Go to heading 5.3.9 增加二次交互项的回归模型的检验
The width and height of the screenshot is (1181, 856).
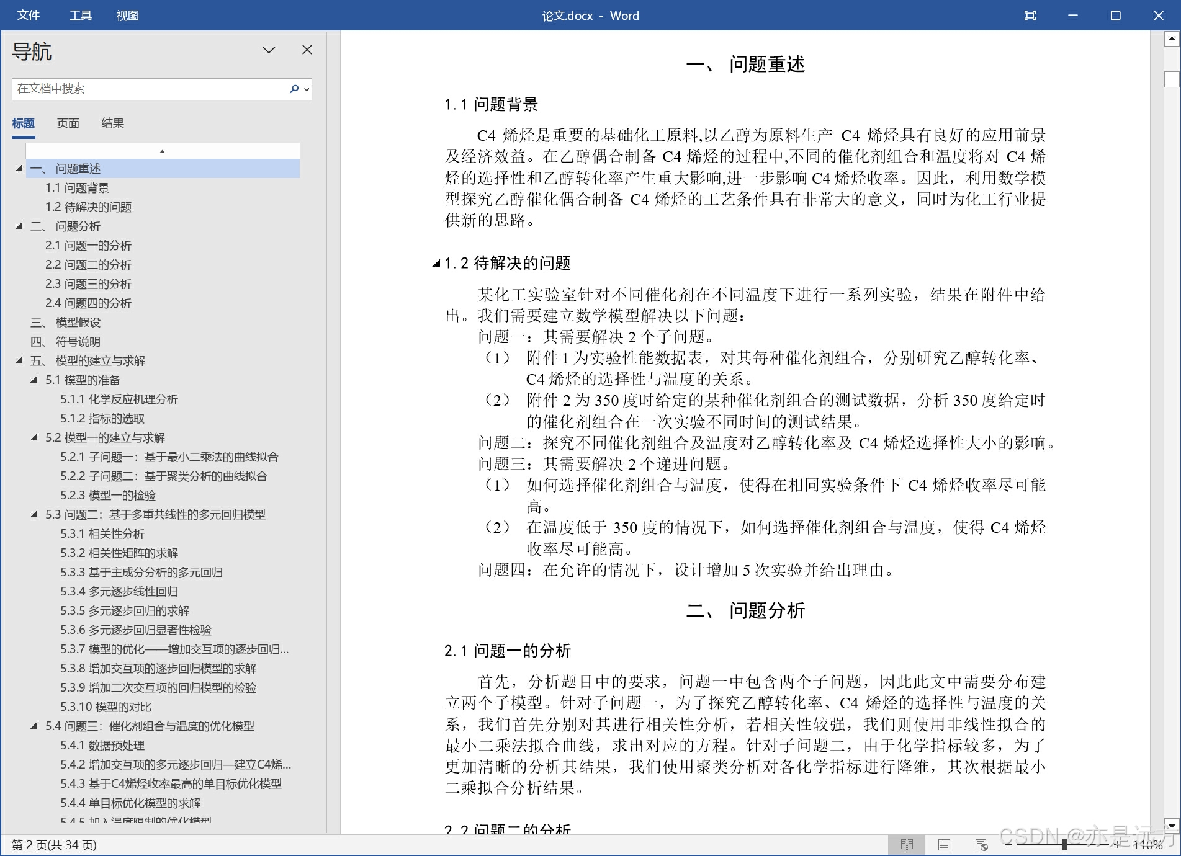(158, 687)
